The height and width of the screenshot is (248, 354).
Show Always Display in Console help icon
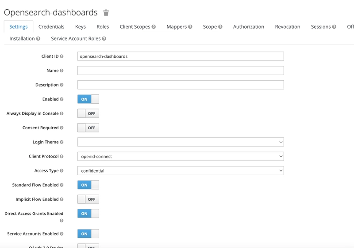tap(62, 113)
